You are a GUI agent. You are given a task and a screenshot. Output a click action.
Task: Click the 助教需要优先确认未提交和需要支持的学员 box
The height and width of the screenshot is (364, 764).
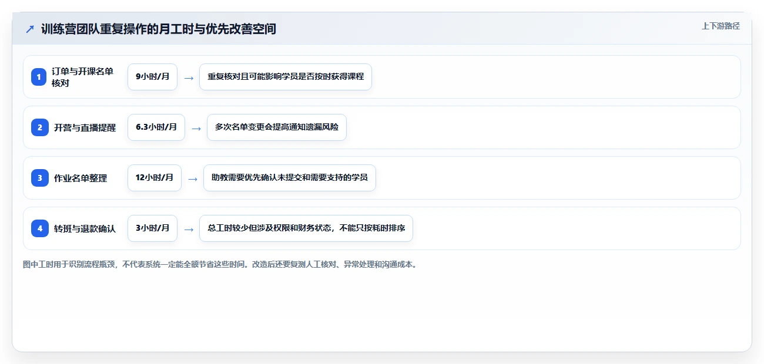click(x=290, y=178)
